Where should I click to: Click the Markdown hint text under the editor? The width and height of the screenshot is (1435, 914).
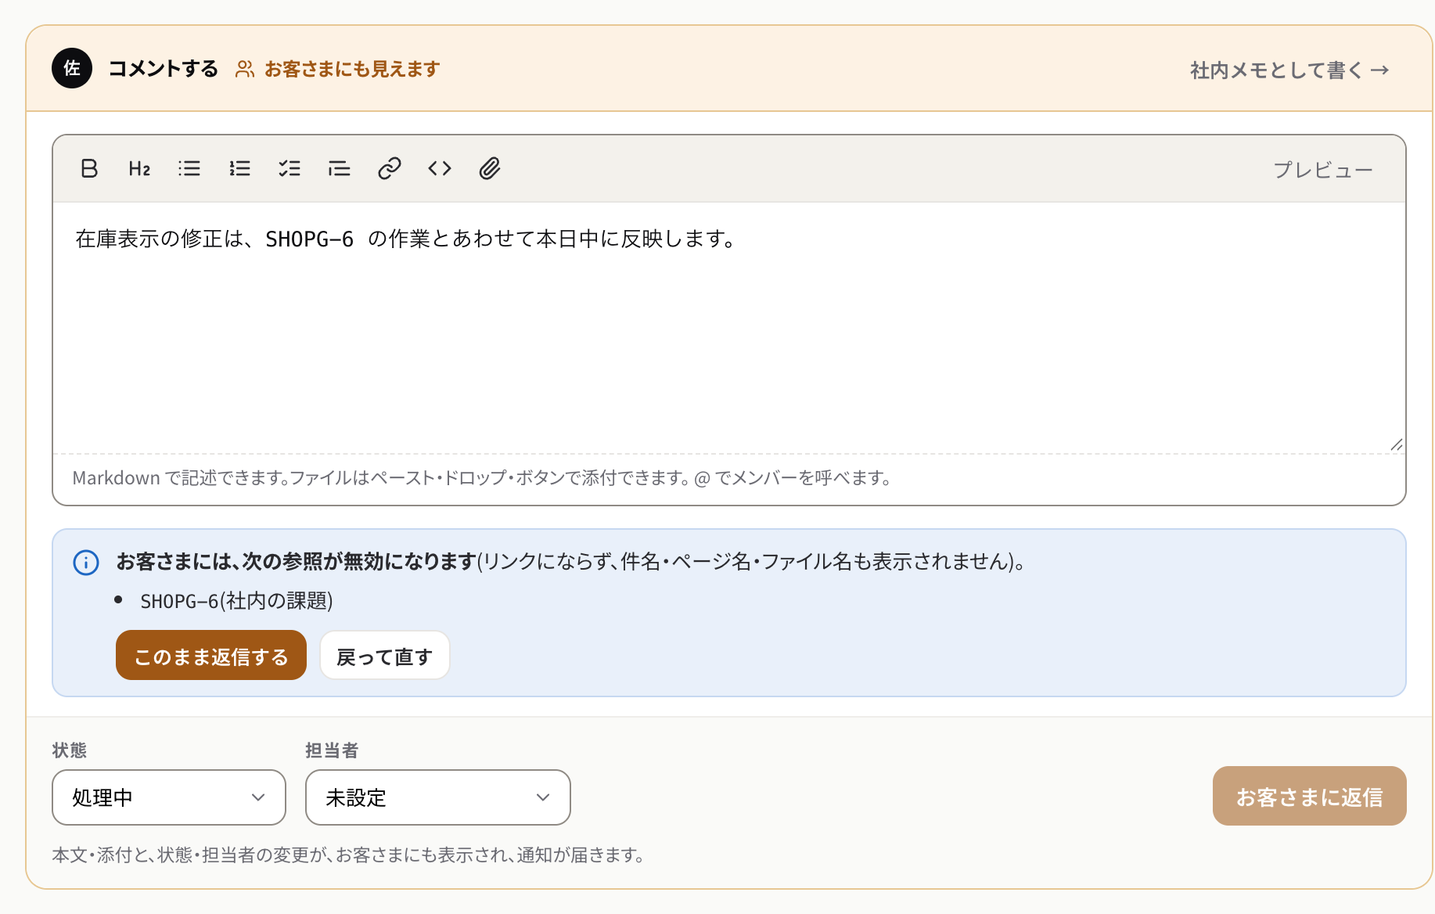tap(482, 478)
